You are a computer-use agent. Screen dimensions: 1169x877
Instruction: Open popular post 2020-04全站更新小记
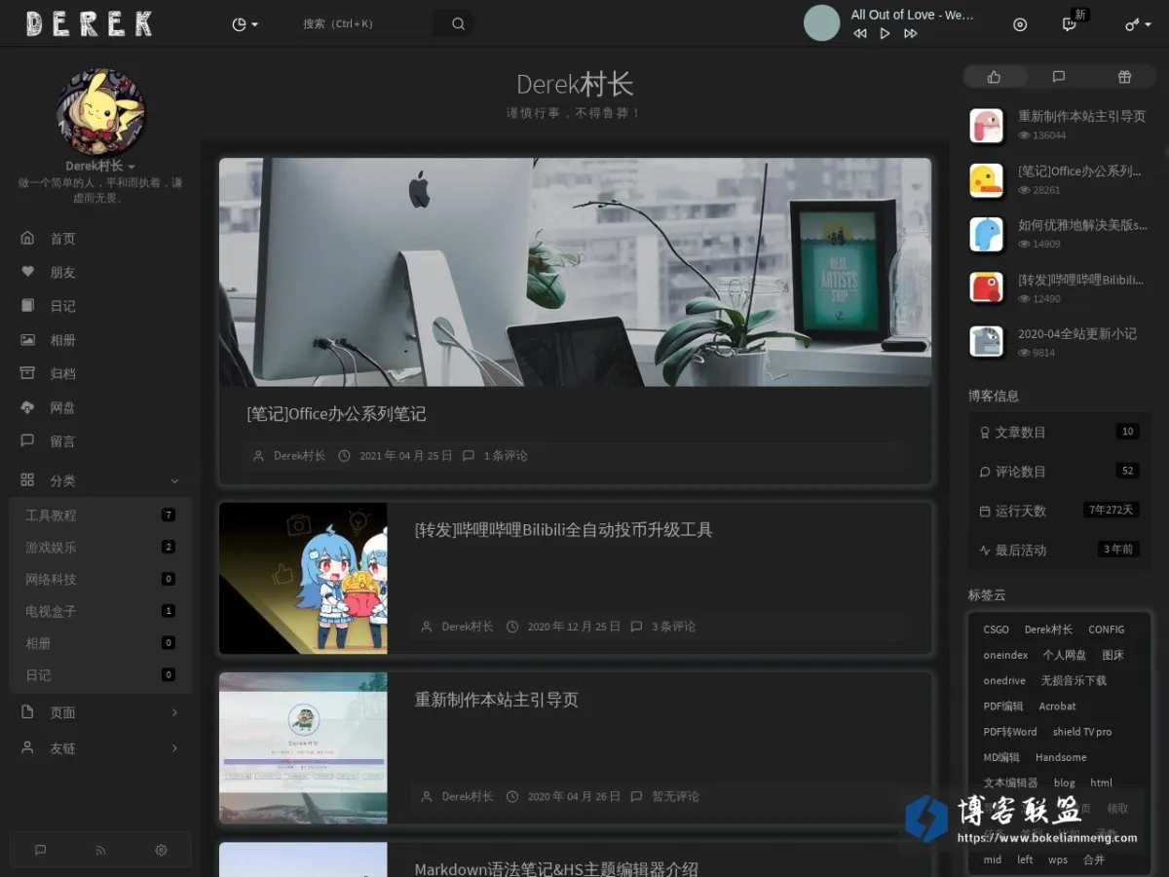(x=1077, y=333)
